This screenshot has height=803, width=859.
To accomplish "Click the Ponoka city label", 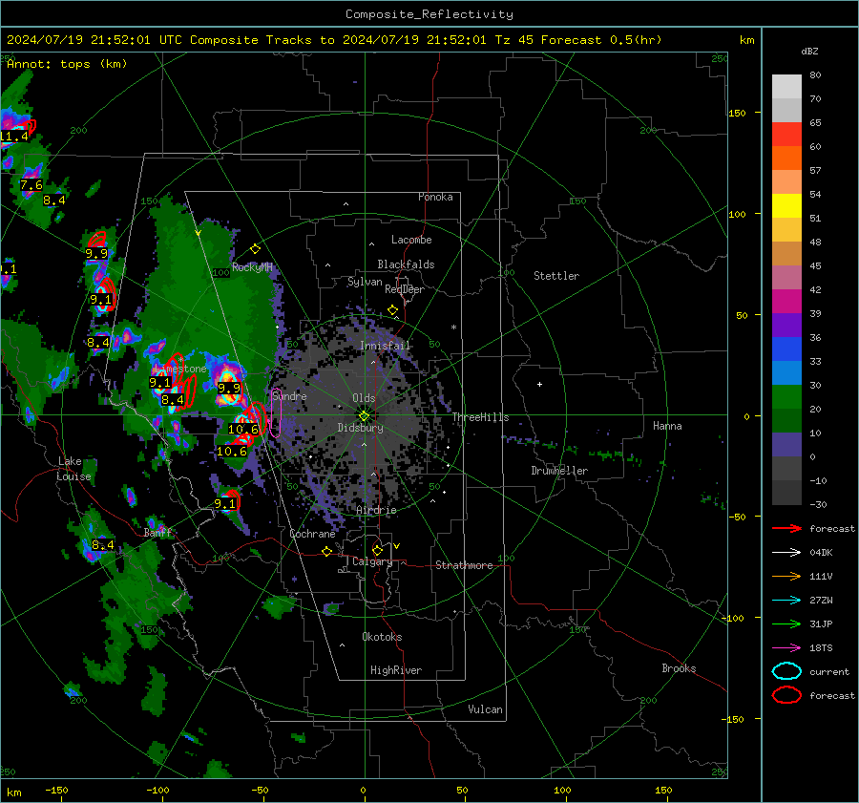I will (x=435, y=197).
